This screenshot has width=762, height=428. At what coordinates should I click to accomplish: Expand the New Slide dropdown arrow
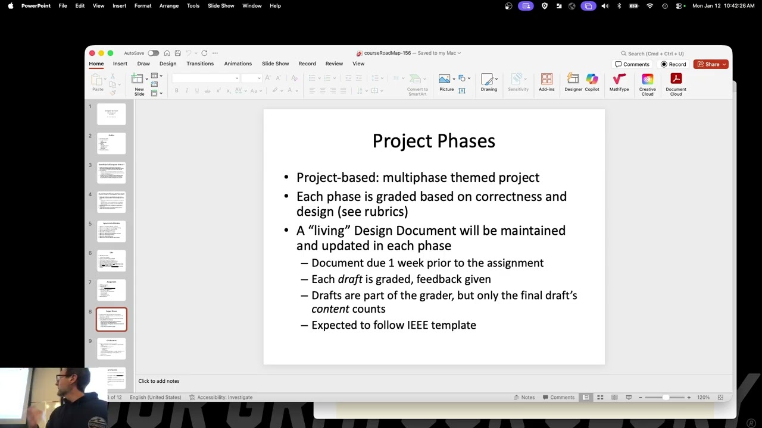[146, 79]
